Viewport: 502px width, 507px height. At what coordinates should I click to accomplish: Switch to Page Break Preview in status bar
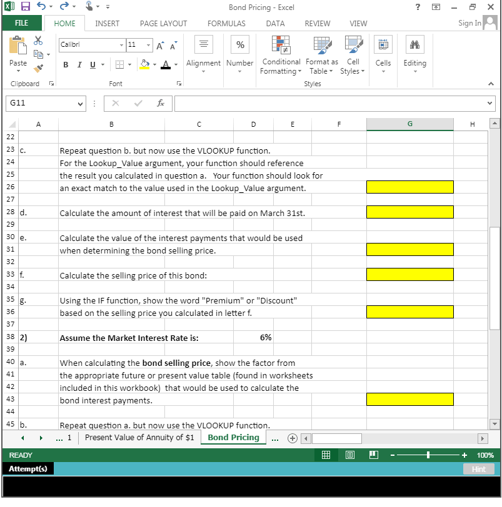tap(374, 455)
